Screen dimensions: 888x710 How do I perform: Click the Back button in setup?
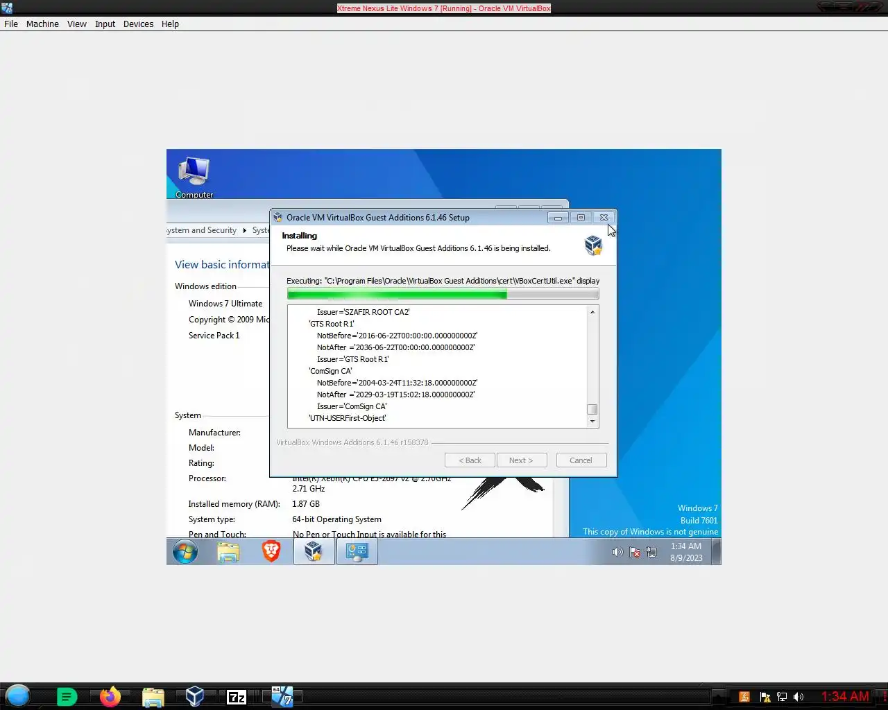point(470,460)
